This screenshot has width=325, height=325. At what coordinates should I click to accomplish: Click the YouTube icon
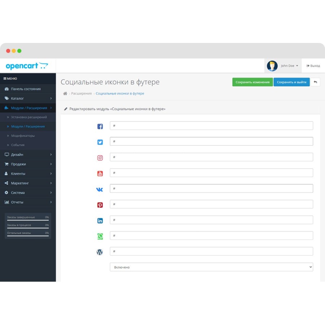click(100, 173)
